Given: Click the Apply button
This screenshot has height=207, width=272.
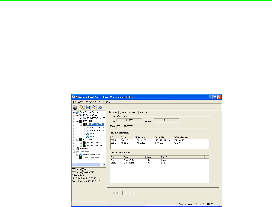Looking at the screenshot, I should pos(115,193).
